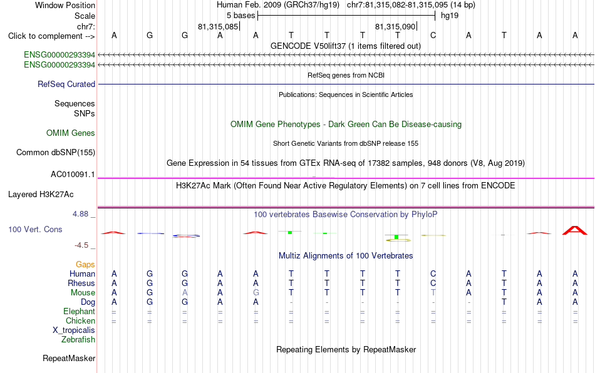Click base C in the Rhesus alignment row
This screenshot has height=373, width=595.
tap(433, 283)
